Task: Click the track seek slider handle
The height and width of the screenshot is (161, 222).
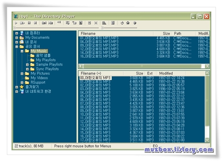Action: coord(15,28)
